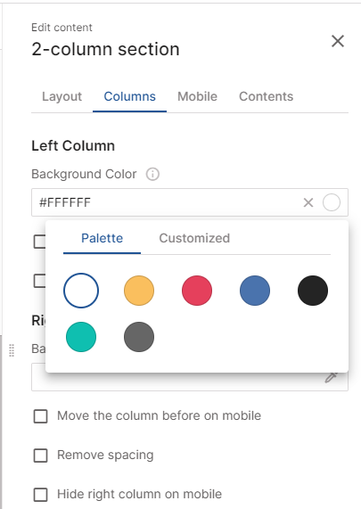Image resolution: width=361 pixels, height=509 pixels.
Task: Select the blue palette swatch
Action: pyautogui.click(x=255, y=291)
